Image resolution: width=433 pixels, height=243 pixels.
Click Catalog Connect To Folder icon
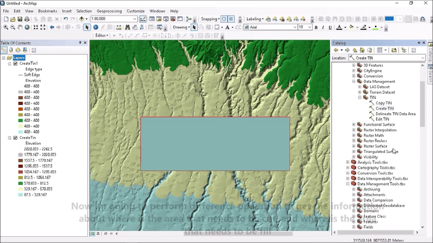pos(394,50)
